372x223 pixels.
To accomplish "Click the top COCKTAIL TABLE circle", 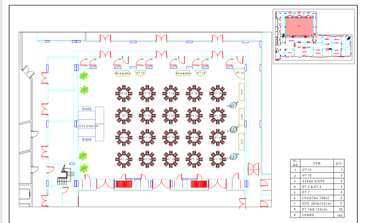I will tap(233, 105).
